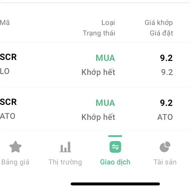Select MUA label in the LO order
Viewport: 190px width, 190px height.
click(x=105, y=58)
